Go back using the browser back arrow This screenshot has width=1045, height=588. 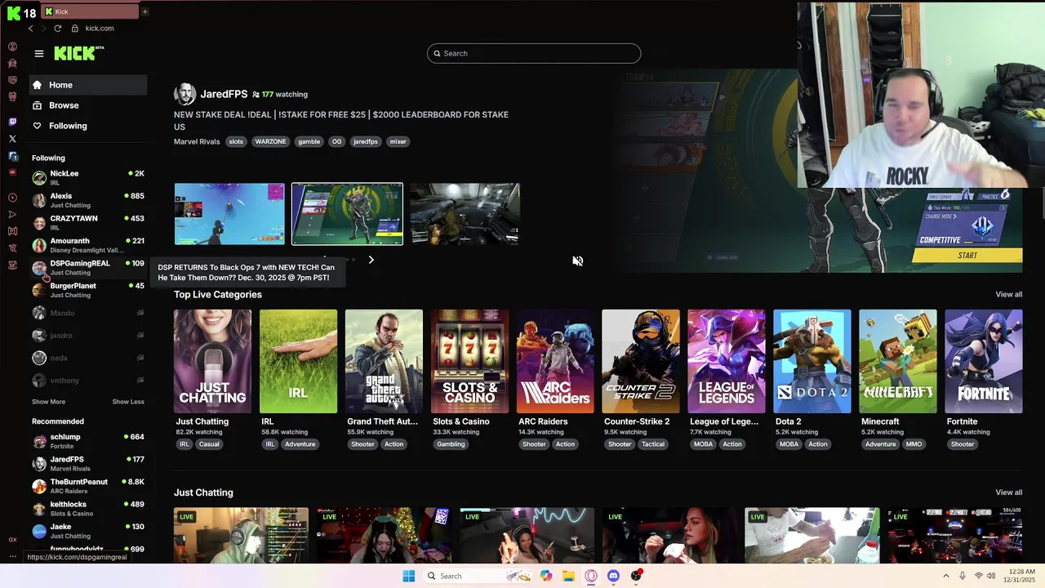31,29
